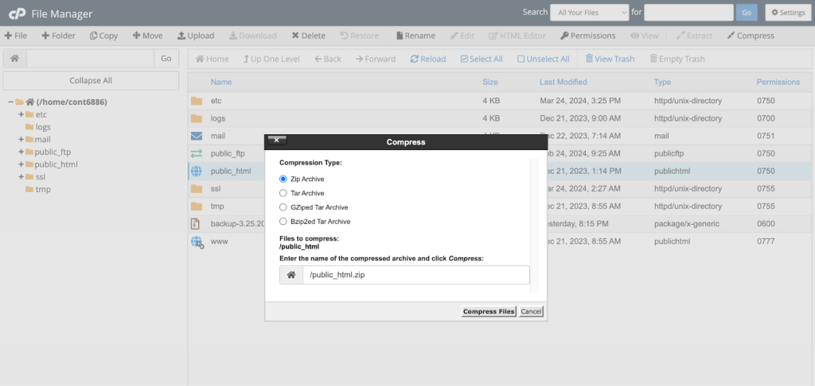Expand the mail folder in the tree
The height and width of the screenshot is (386, 815).
tap(21, 139)
